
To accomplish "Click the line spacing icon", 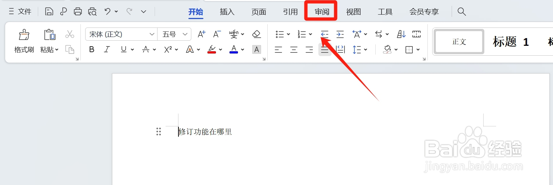I will click(357, 49).
